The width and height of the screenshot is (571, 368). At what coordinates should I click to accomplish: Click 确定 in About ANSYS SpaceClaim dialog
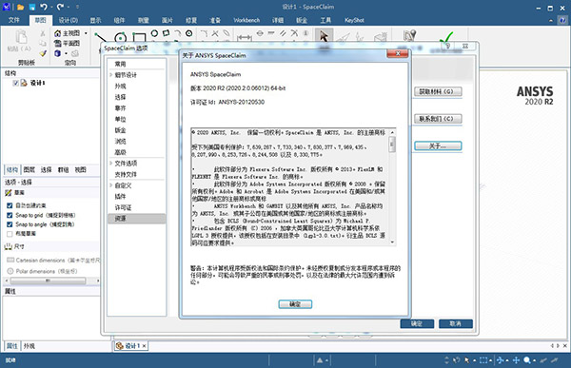pyautogui.click(x=295, y=304)
